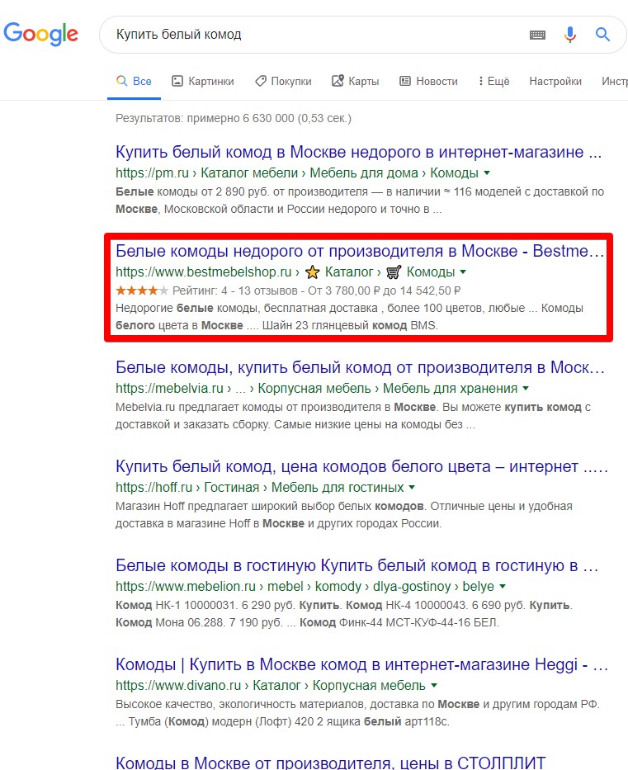This screenshot has width=628, height=770.
Task: Open the Картинки images tab
Action: 202,81
